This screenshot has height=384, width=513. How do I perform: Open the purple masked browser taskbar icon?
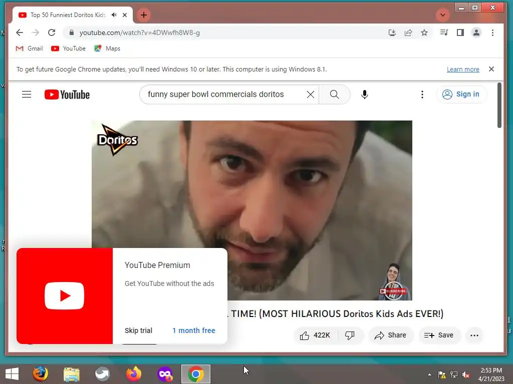point(164,374)
